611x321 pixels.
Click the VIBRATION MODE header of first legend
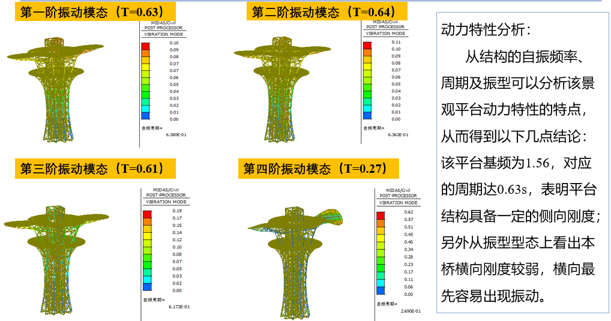coord(164,34)
